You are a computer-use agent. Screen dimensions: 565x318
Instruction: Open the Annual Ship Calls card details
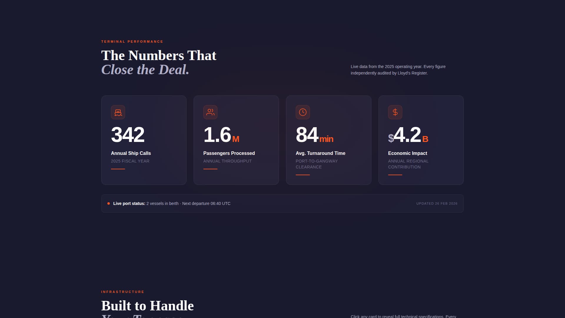pyautogui.click(x=144, y=140)
